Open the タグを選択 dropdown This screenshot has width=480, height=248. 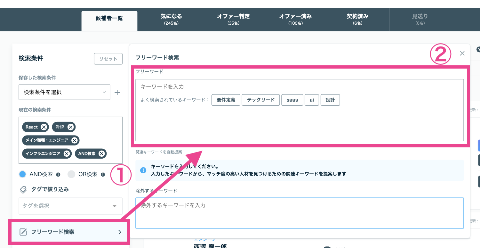[x=70, y=206]
